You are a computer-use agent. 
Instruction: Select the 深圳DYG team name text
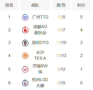coord(40,43)
